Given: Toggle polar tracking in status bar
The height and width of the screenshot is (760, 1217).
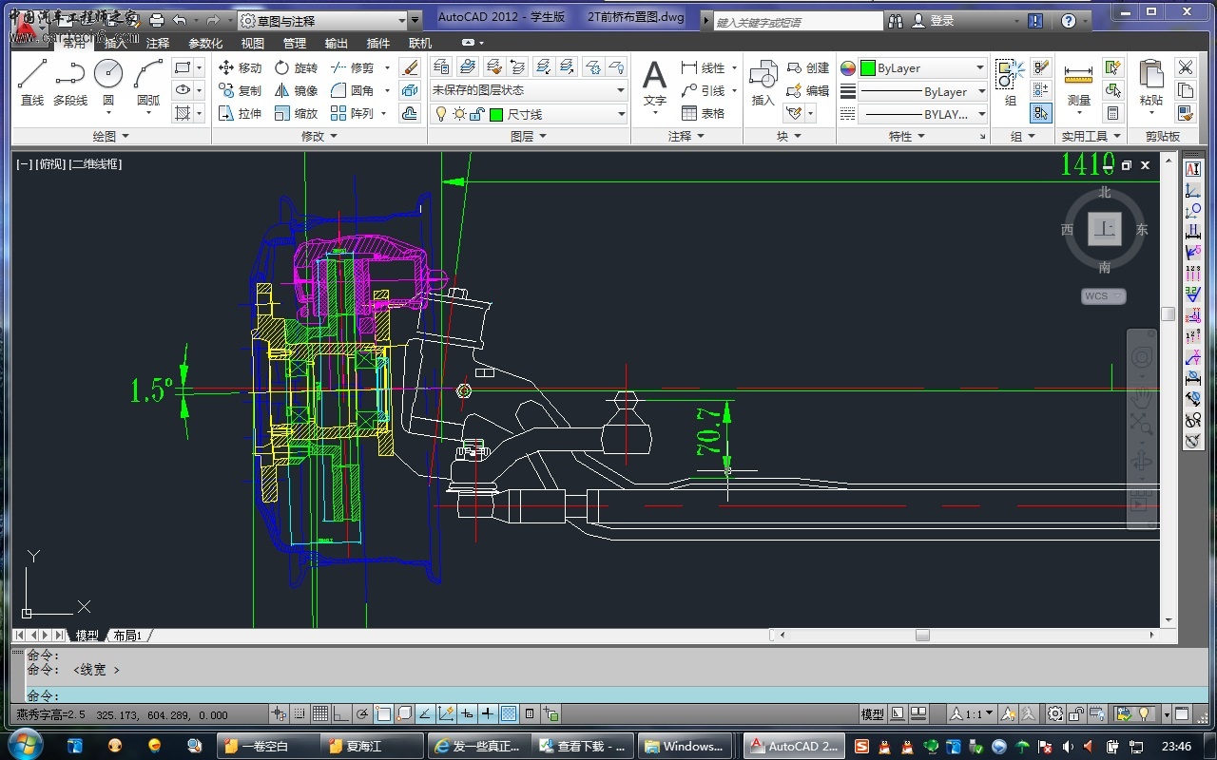Looking at the screenshot, I should click(x=362, y=713).
